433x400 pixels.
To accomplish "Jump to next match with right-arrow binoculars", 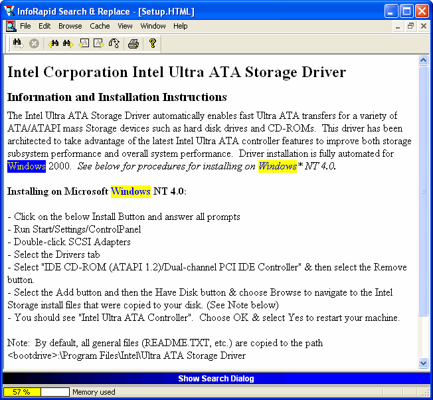I will (68, 44).
